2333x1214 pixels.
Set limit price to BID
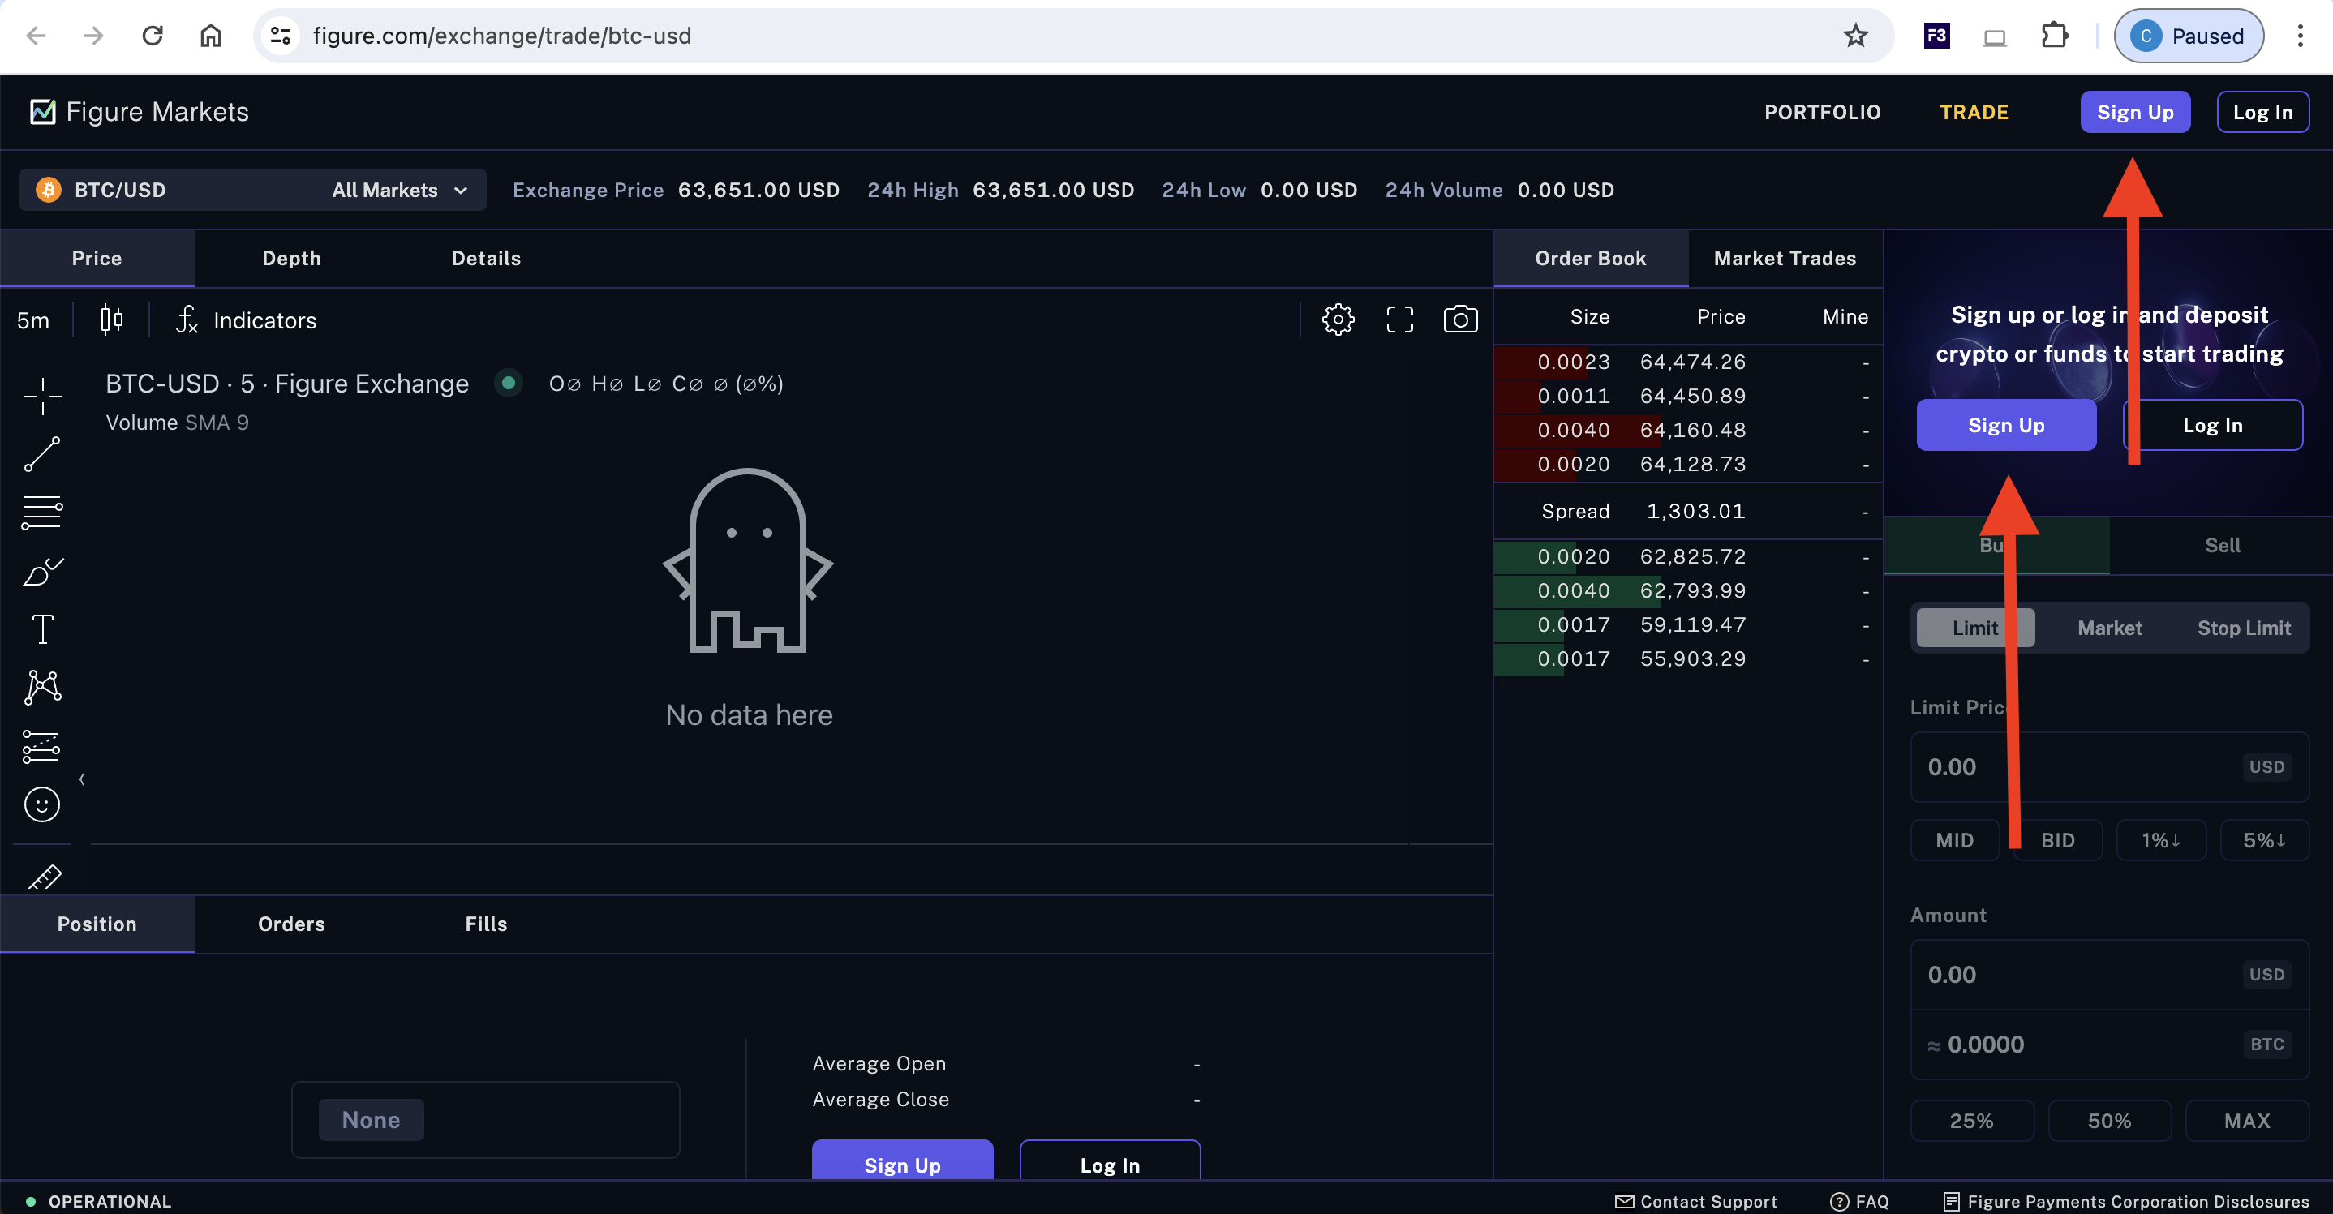point(2058,840)
